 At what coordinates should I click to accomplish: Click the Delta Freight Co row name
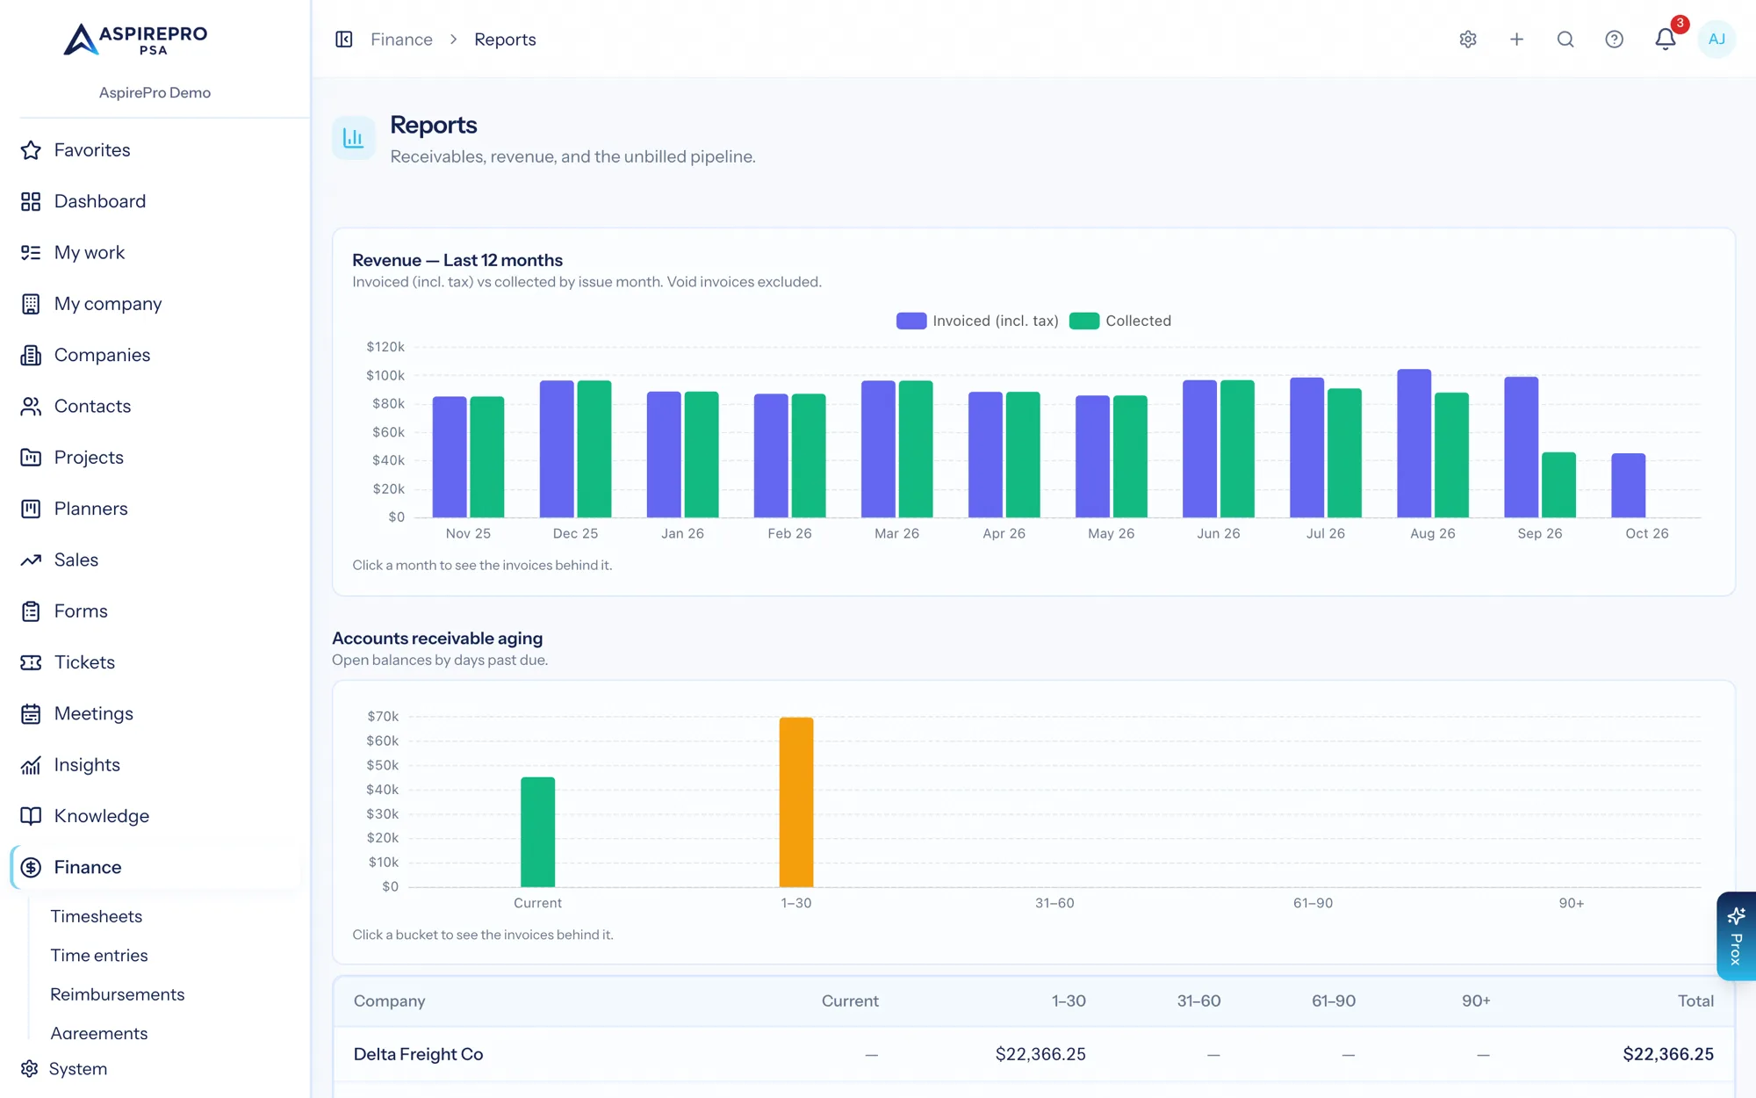click(x=418, y=1054)
